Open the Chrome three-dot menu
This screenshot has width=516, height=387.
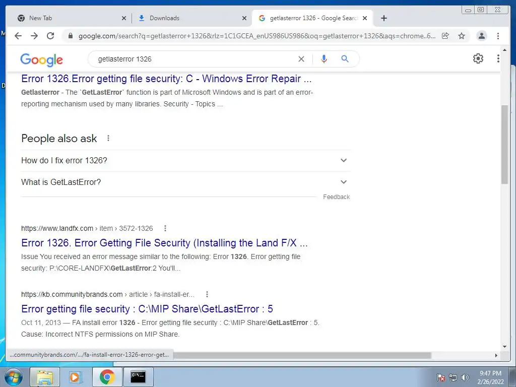coord(498,36)
